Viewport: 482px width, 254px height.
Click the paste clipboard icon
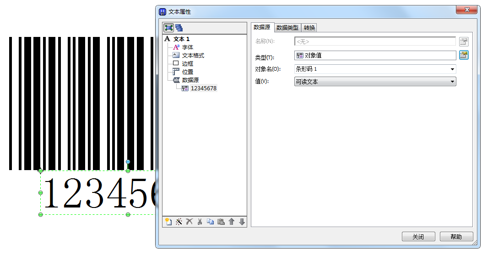pos(221,222)
